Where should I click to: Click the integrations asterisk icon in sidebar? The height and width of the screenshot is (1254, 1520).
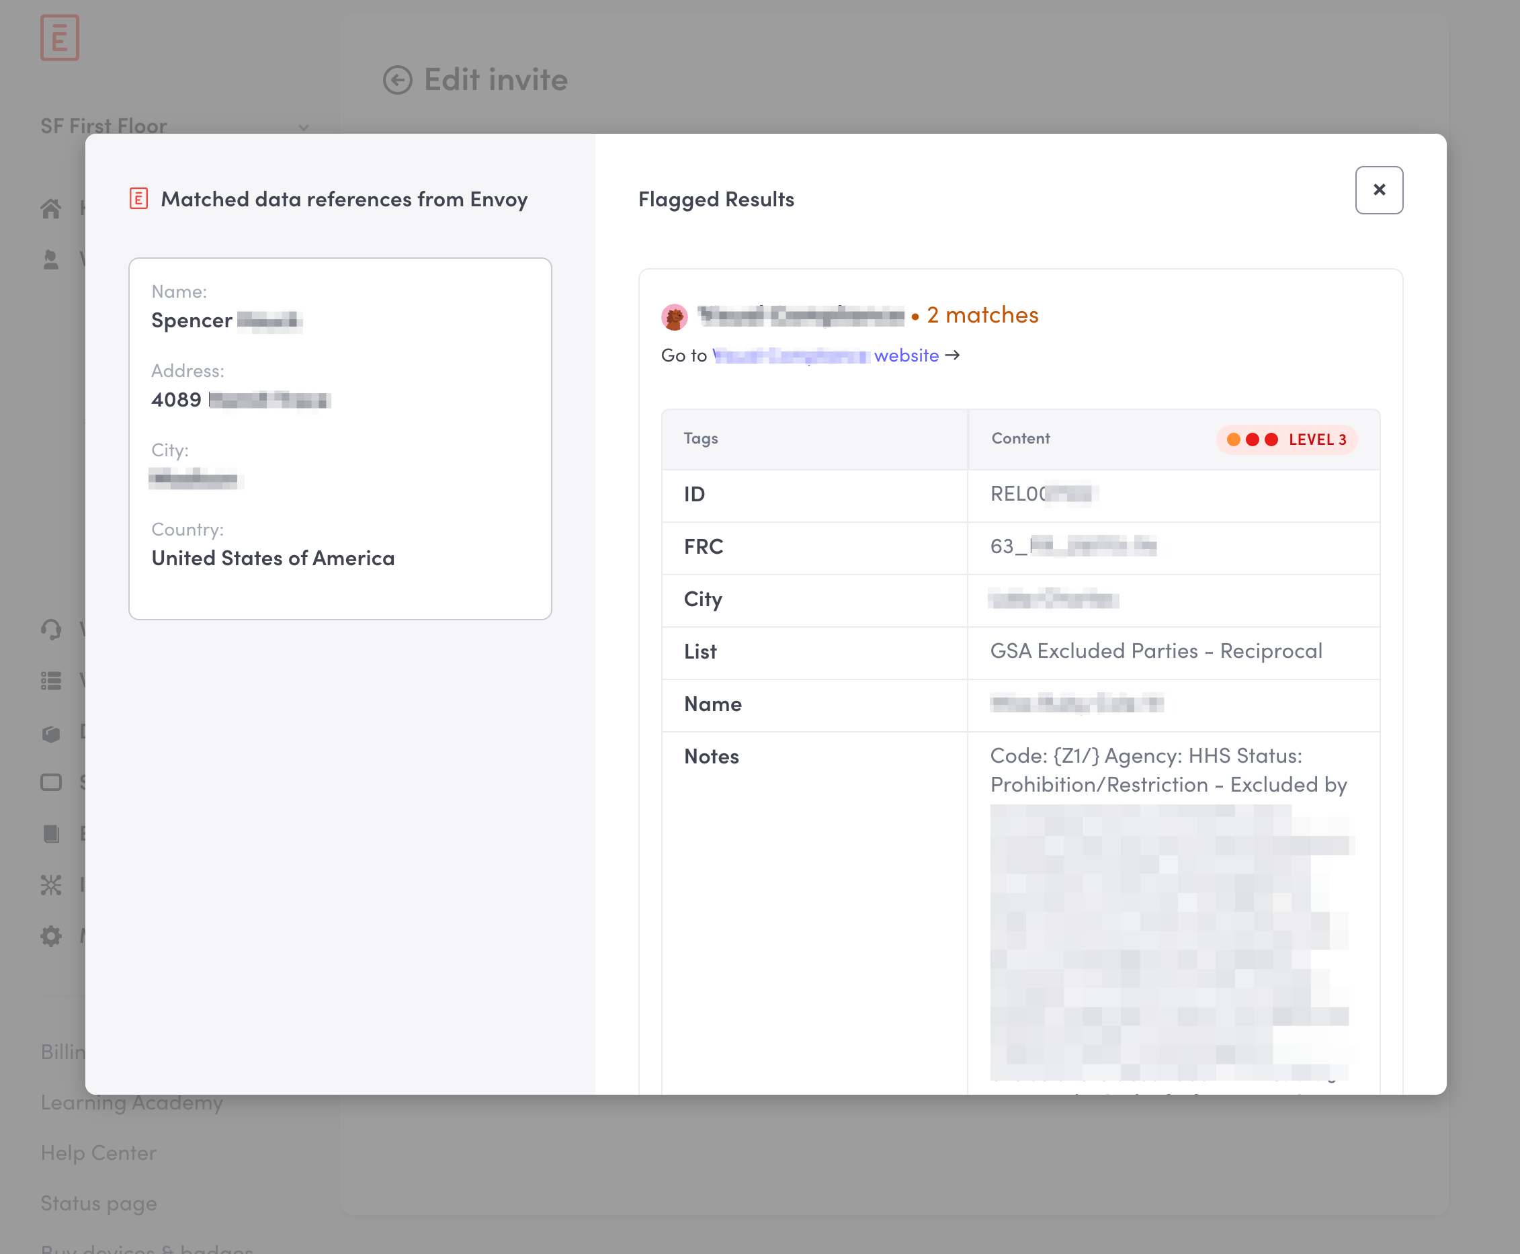point(50,885)
